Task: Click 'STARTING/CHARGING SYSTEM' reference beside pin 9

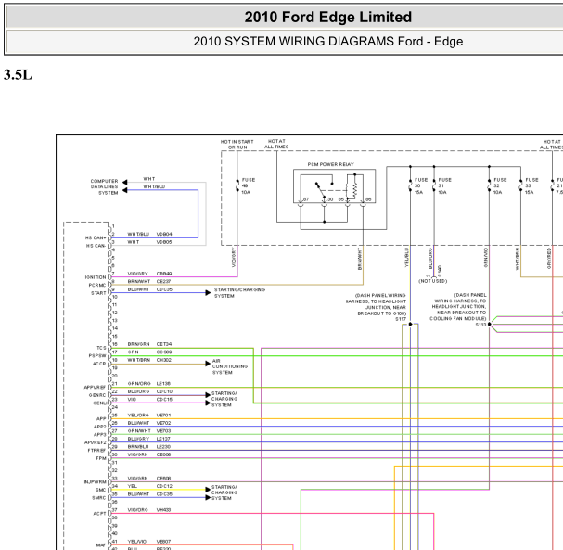Action: 240,292
